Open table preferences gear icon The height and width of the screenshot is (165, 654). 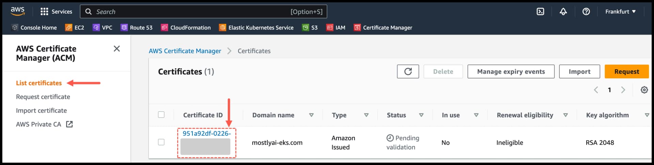[x=644, y=90]
